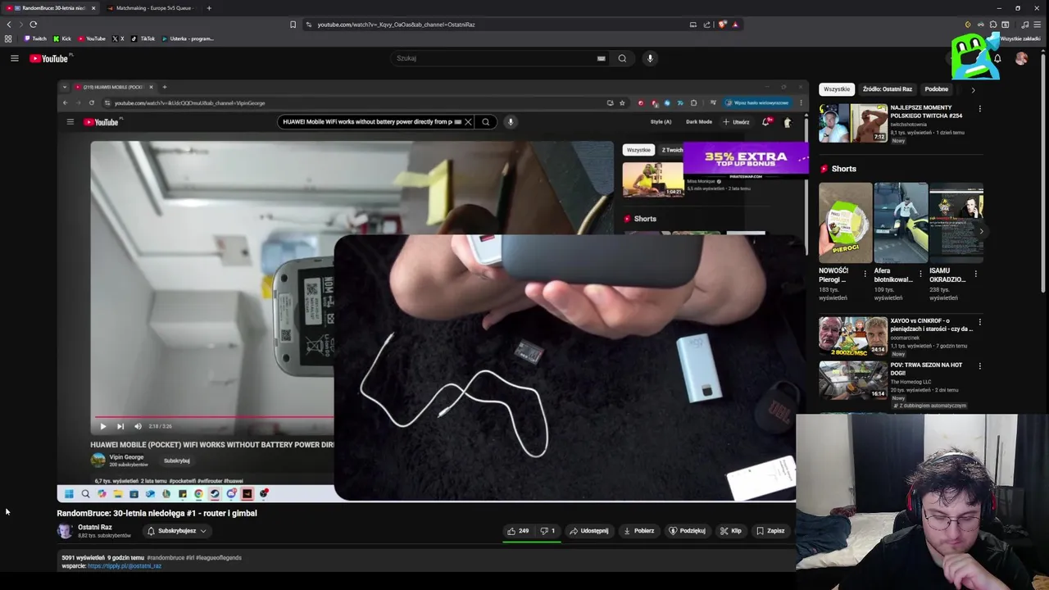
Task: Click the Podziękuj thanks button
Action: [687, 531]
